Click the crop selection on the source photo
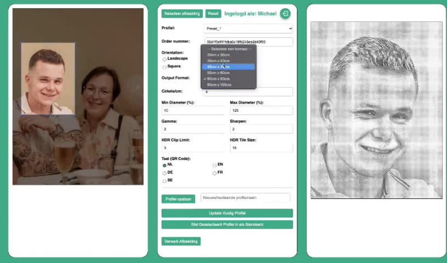Viewport: 447px width, 263px height. point(48,79)
